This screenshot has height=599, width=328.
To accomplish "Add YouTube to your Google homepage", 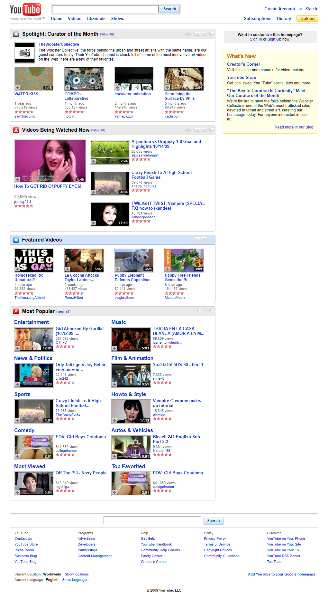I will (281, 574).
